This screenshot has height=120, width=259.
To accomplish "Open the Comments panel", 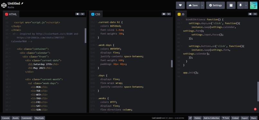I will (27, 118).
